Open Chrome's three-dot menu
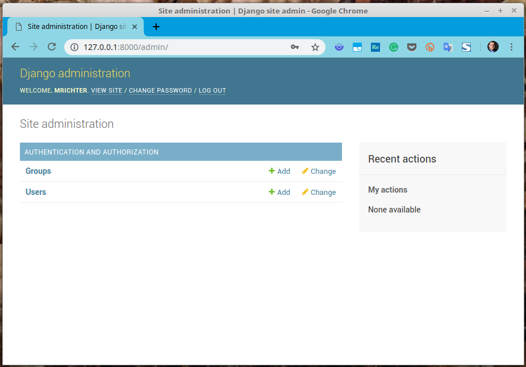 coord(511,47)
